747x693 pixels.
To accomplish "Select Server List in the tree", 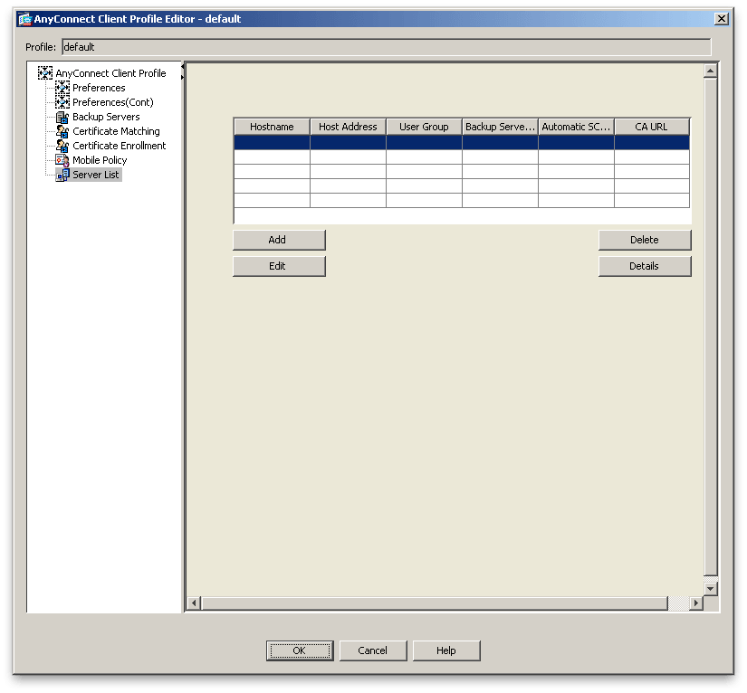I will point(96,175).
